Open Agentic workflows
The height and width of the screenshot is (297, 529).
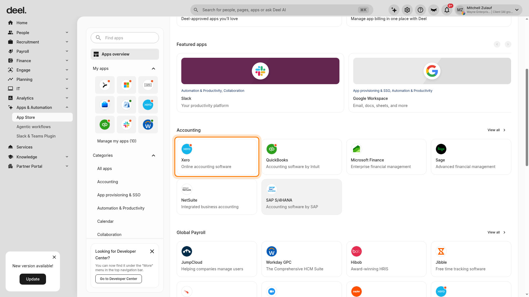34,127
